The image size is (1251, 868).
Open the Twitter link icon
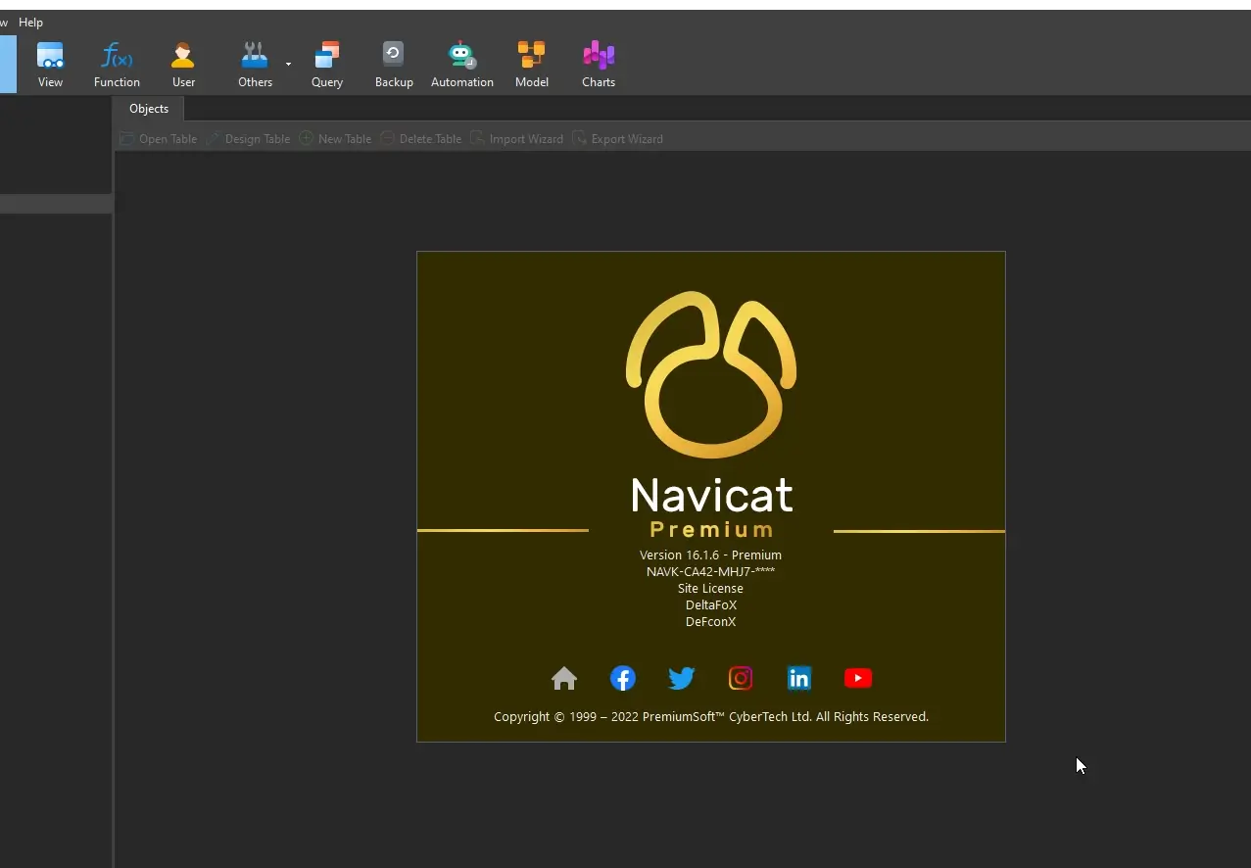(x=682, y=678)
